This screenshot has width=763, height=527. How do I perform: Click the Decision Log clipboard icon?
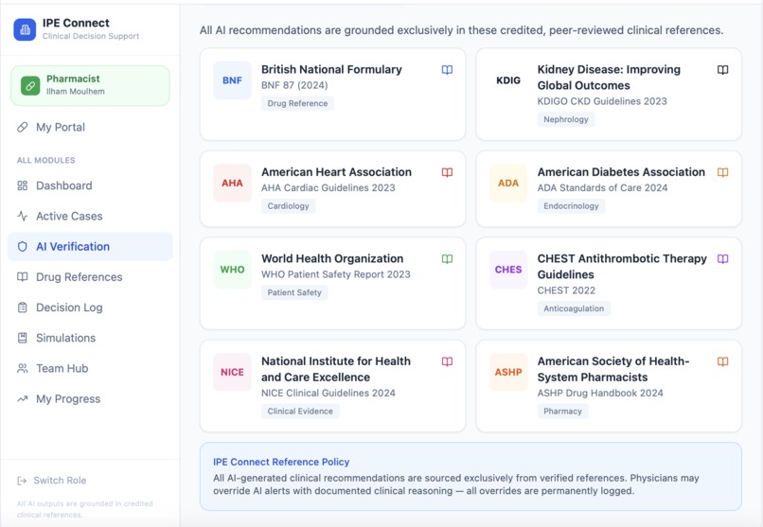(23, 307)
